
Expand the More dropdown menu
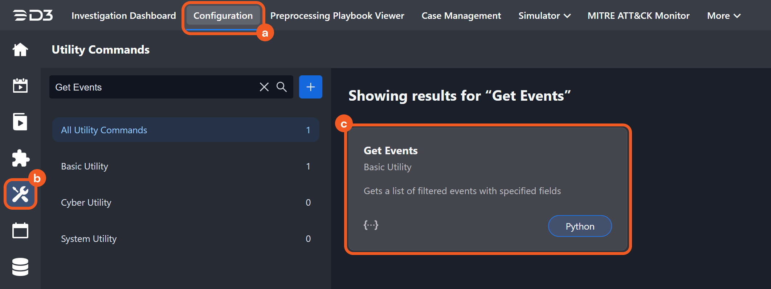pyautogui.click(x=723, y=16)
